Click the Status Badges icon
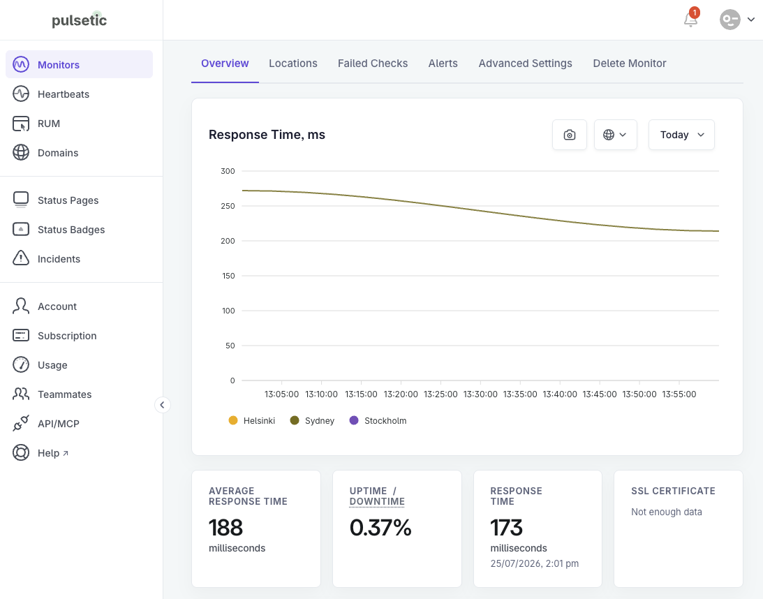This screenshot has width=763, height=599. coord(21,229)
